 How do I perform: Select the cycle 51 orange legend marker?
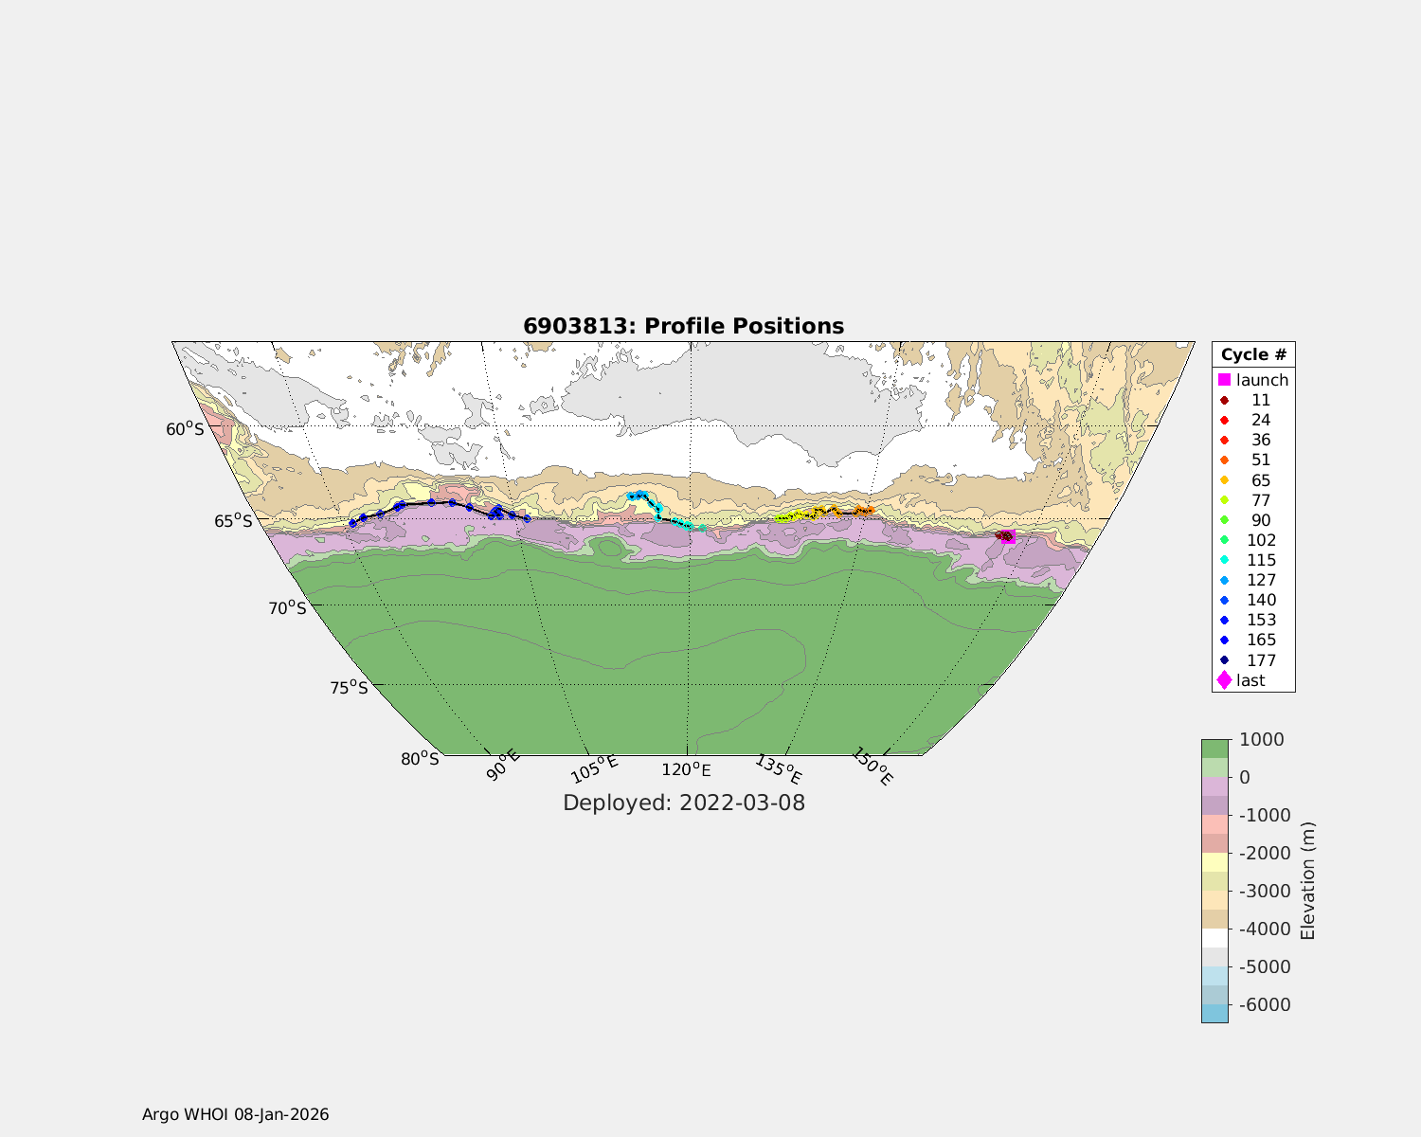coord(1224,460)
